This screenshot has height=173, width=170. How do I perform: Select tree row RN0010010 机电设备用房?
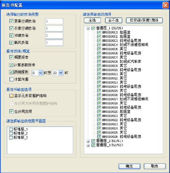[121, 70]
